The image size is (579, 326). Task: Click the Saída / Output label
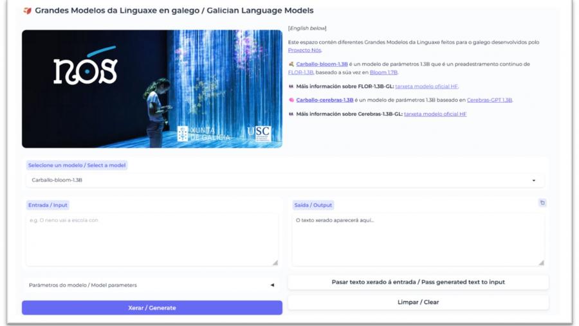pos(313,205)
